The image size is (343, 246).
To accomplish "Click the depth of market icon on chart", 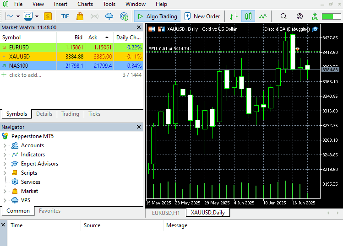I will [x=161, y=29].
